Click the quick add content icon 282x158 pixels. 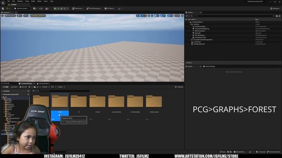[35, 8]
